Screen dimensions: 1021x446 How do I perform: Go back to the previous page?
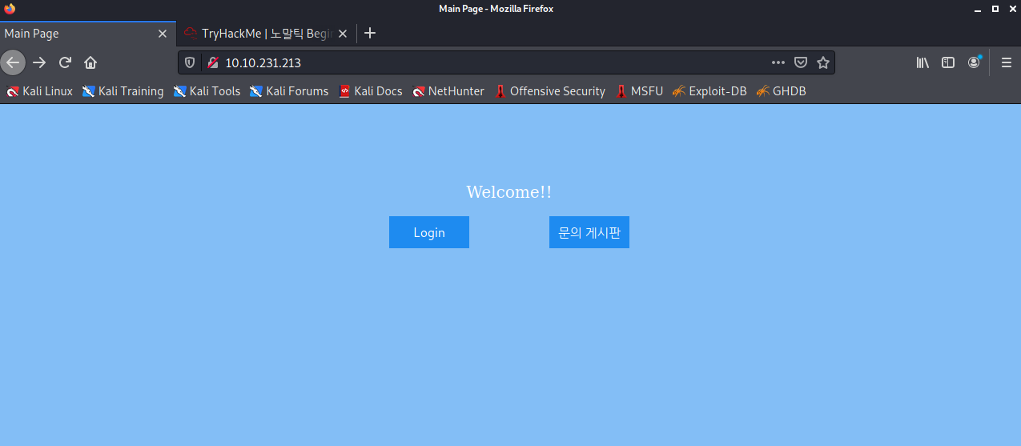tap(13, 62)
